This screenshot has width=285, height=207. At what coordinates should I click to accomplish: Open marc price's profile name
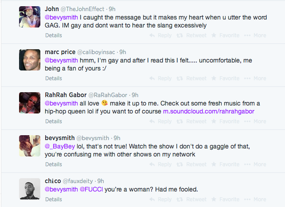point(60,52)
